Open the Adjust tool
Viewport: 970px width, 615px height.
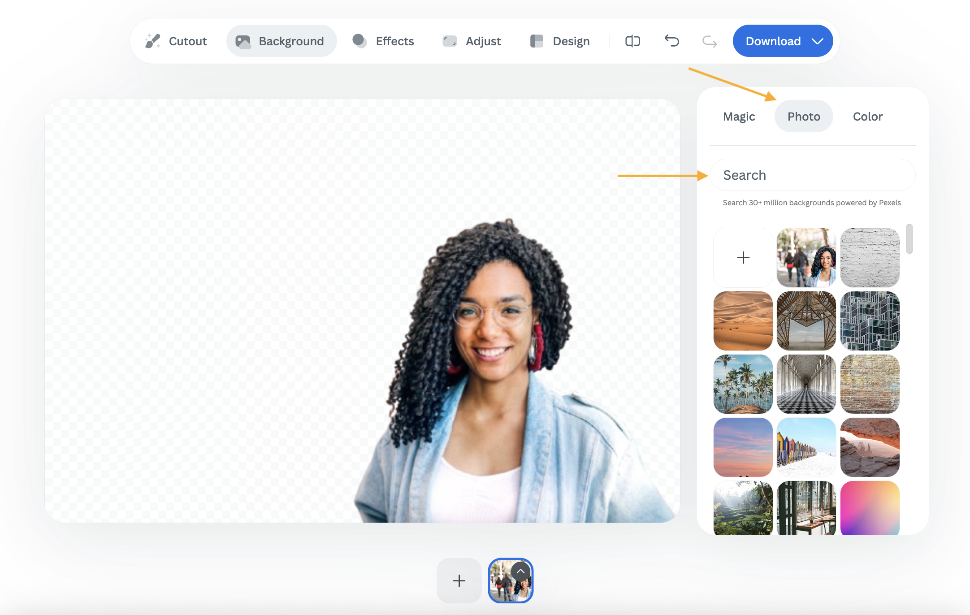click(x=472, y=41)
